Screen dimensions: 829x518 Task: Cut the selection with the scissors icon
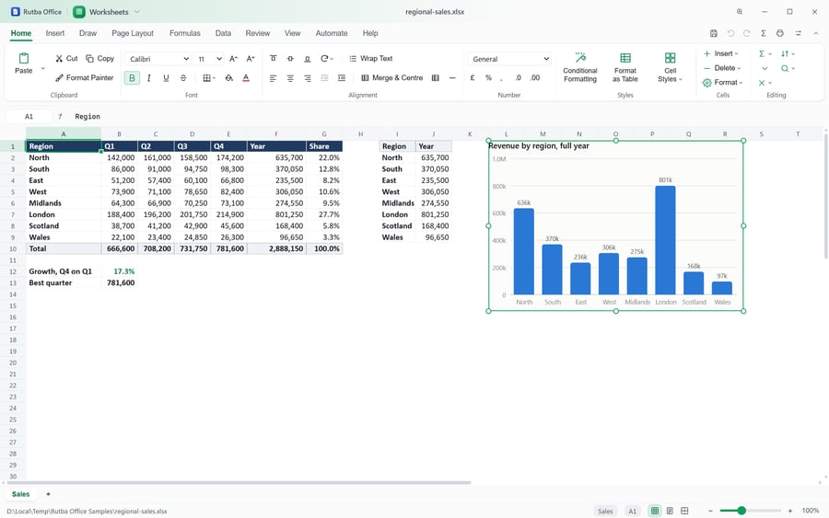(59, 59)
